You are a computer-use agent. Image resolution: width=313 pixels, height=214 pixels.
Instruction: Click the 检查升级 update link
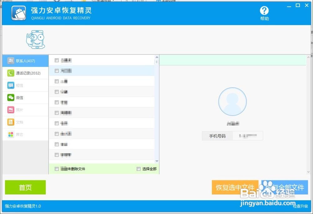[x=300, y=206]
